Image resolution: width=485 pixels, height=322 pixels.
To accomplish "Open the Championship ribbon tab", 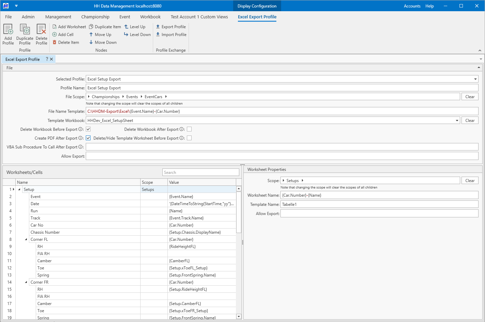I will tap(95, 17).
